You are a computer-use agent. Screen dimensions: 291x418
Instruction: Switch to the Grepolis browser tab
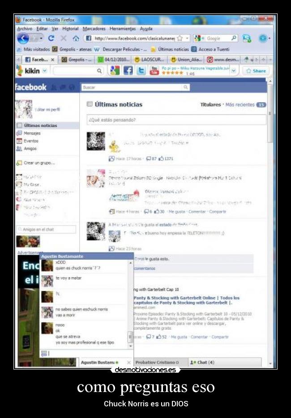click(77, 59)
